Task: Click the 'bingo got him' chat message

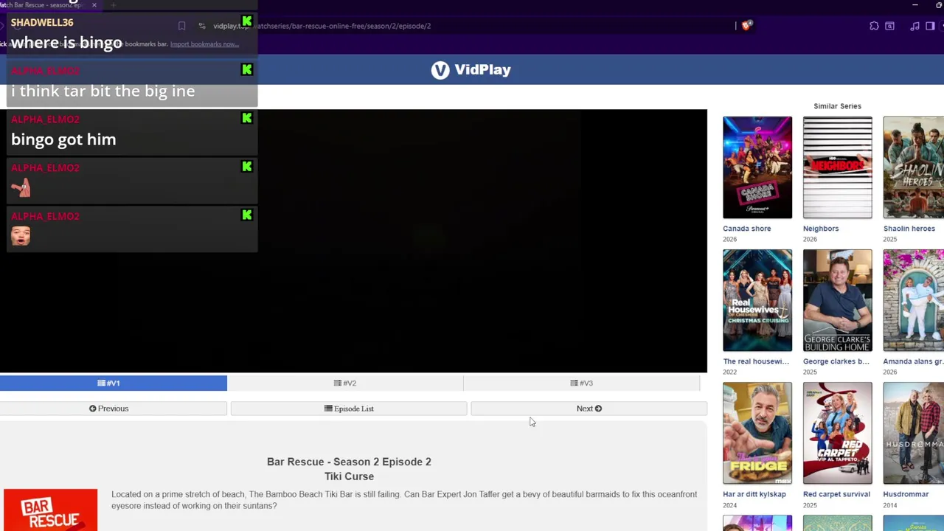Action: [x=63, y=139]
